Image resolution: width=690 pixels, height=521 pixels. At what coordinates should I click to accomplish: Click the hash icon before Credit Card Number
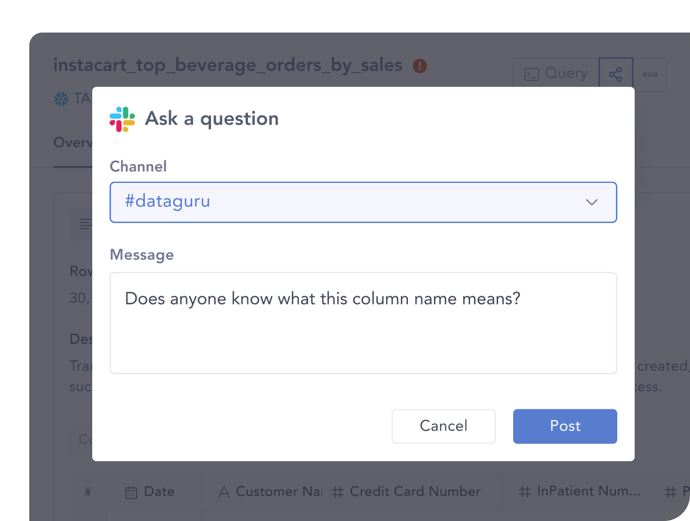coord(337,493)
